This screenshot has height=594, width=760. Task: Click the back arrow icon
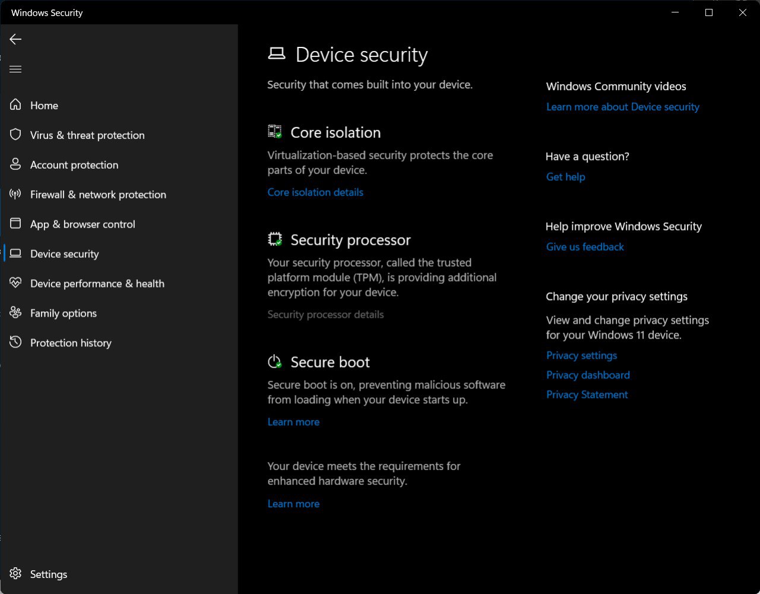tap(15, 39)
